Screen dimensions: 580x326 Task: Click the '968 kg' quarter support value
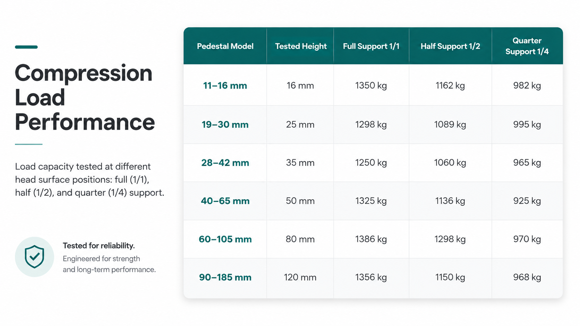tap(527, 277)
